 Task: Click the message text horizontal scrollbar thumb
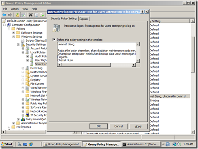pos(86,65)
